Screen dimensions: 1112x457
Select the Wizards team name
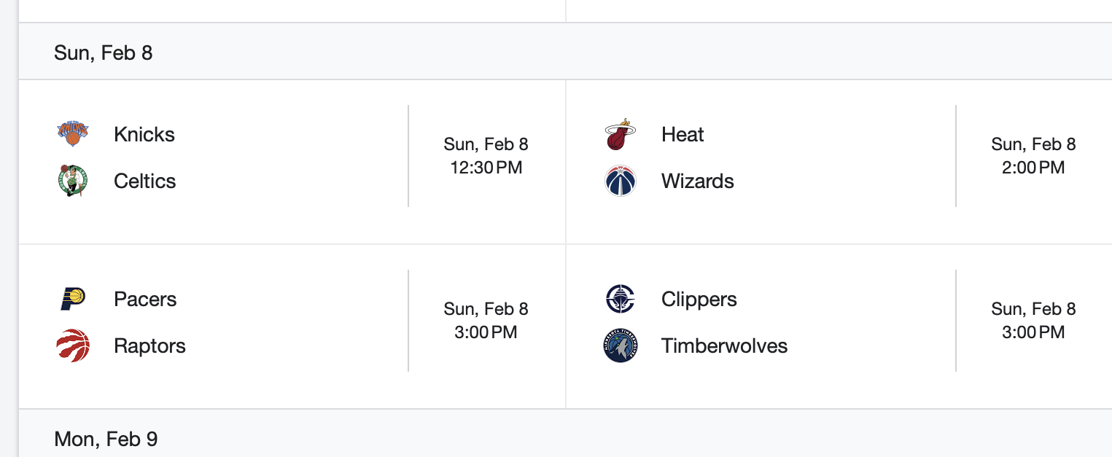(x=697, y=181)
